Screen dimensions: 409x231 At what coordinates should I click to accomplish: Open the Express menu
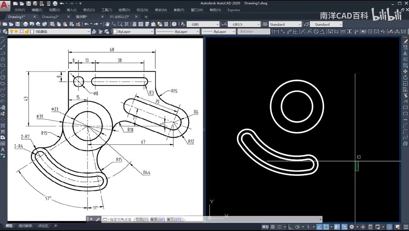[x=234, y=10]
